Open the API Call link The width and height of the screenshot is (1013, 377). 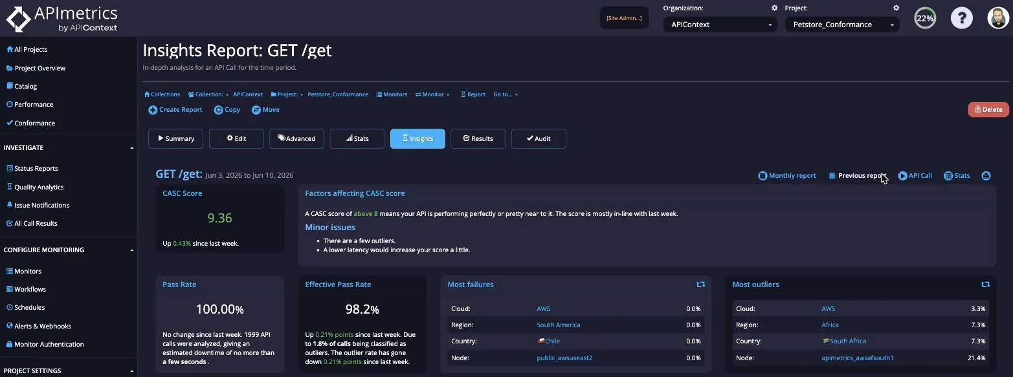point(915,175)
